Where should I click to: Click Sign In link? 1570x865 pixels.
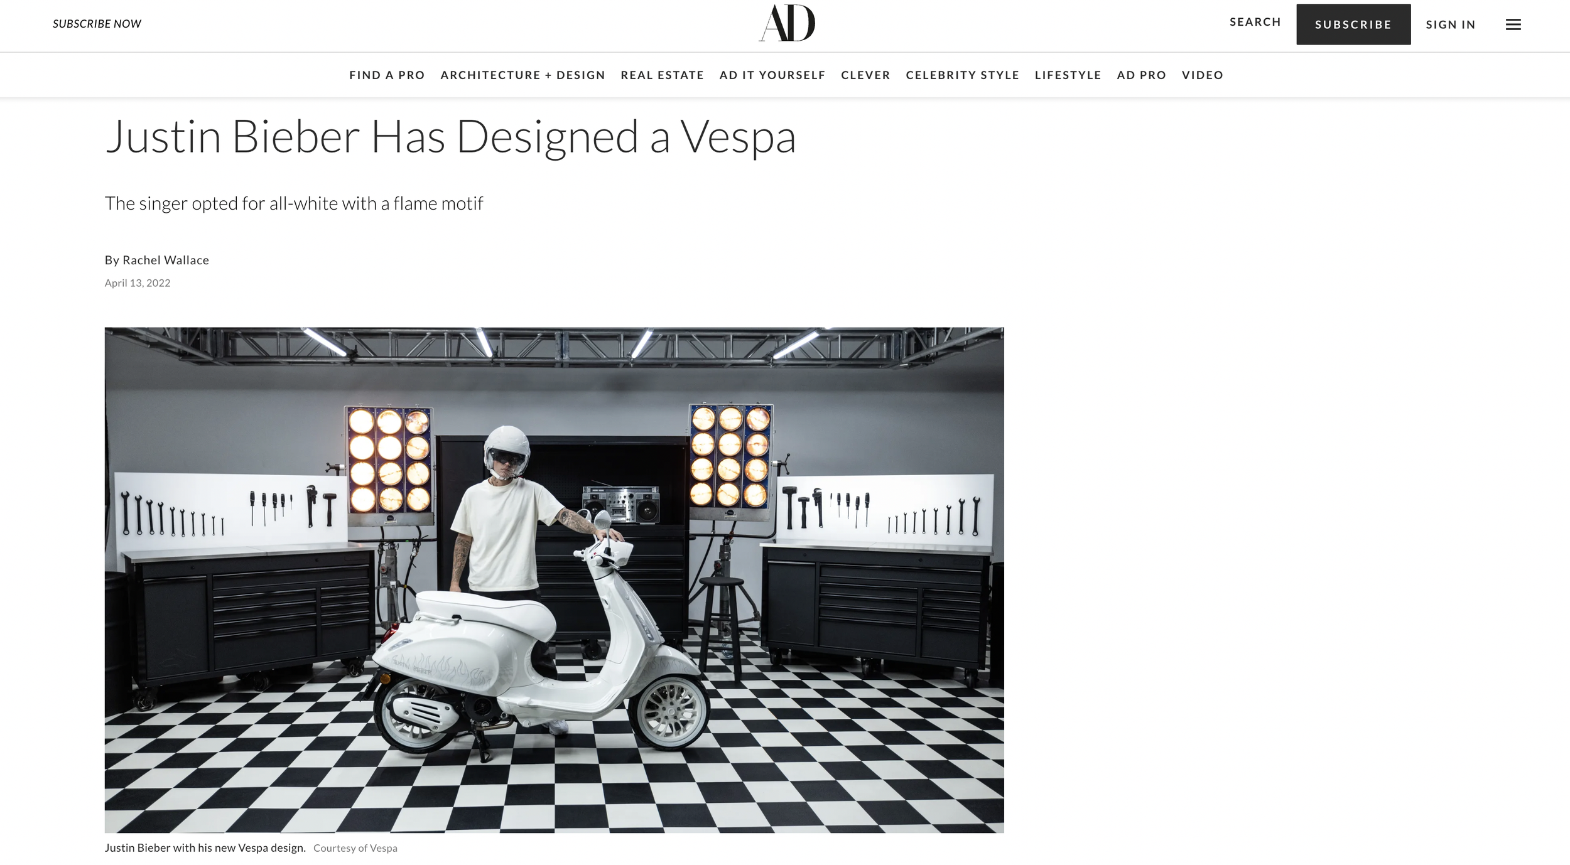(1451, 24)
